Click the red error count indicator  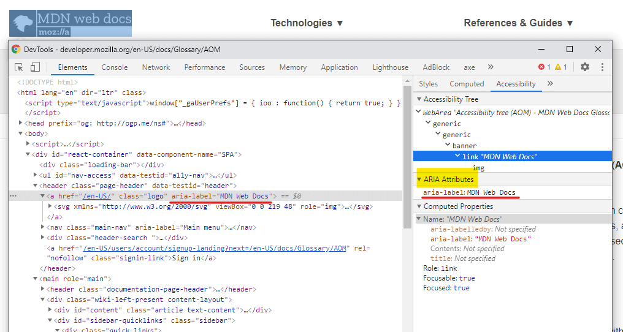[545, 67]
